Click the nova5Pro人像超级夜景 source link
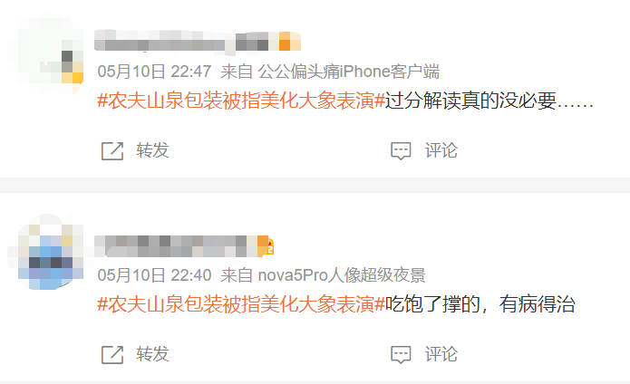This screenshot has width=630, height=384. click(342, 275)
